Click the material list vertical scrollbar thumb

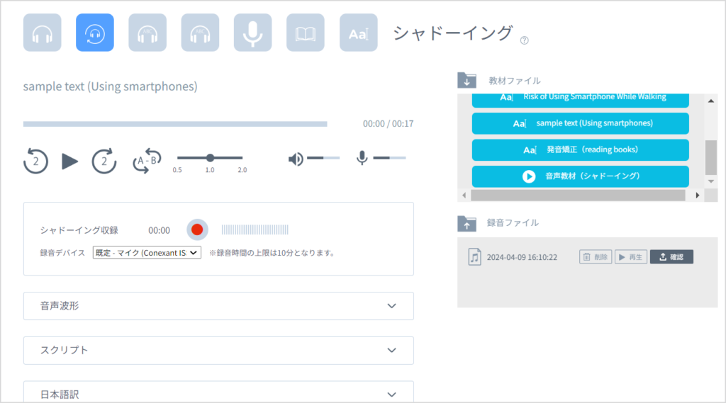coord(710,158)
